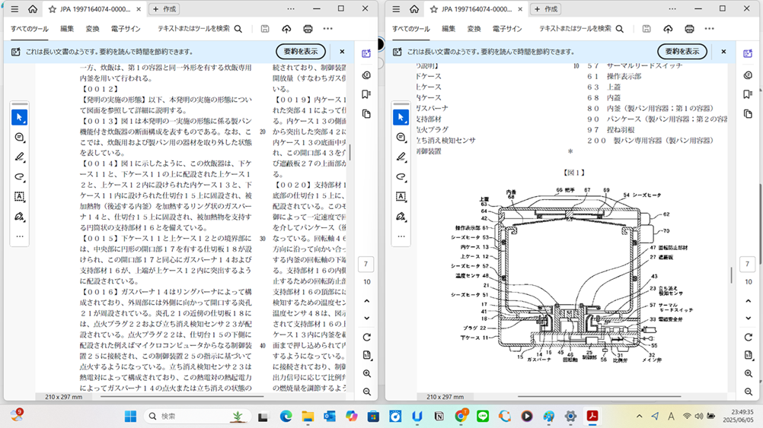
Task: Save the document in left window
Action: pyautogui.click(x=265, y=29)
